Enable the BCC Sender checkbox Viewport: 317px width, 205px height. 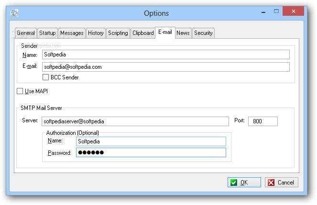point(46,77)
